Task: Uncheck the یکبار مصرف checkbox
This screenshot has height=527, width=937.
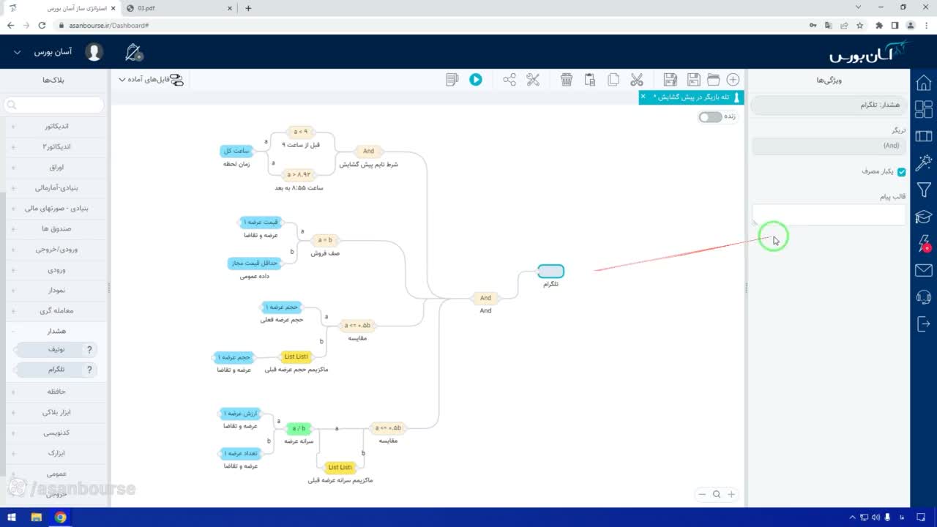Action: pyautogui.click(x=902, y=172)
